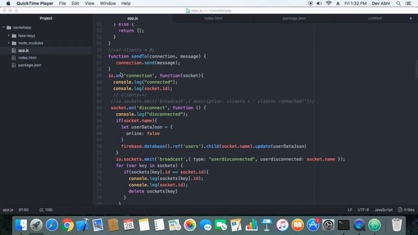
Task: Open the App Store in Dock
Action: pos(313,225)
